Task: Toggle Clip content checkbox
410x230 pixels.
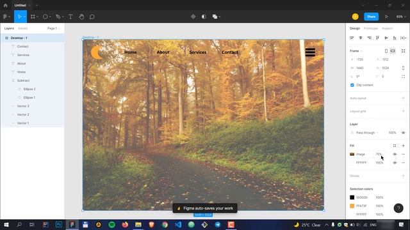Action: 352,85
